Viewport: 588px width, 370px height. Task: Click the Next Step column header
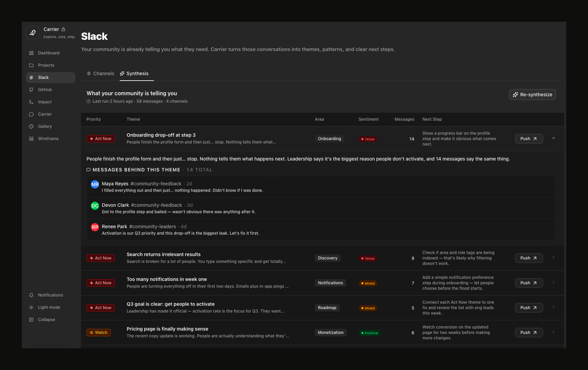click(432, 119)
